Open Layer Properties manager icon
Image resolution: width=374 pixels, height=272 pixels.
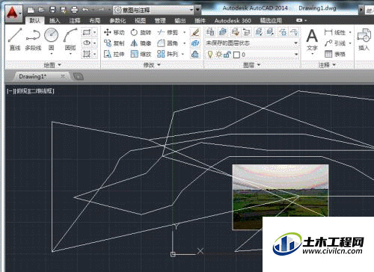click(210, 32)
